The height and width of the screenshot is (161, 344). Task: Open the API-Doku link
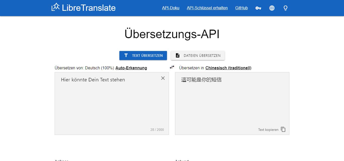pos(170,8)
